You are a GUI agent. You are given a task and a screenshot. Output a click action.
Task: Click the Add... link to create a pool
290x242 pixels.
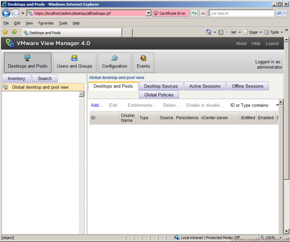pyautogui.click(x=95, y=105)
